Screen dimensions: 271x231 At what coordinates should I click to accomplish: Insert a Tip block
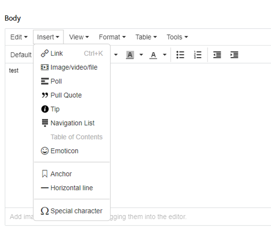pos(72,109)
